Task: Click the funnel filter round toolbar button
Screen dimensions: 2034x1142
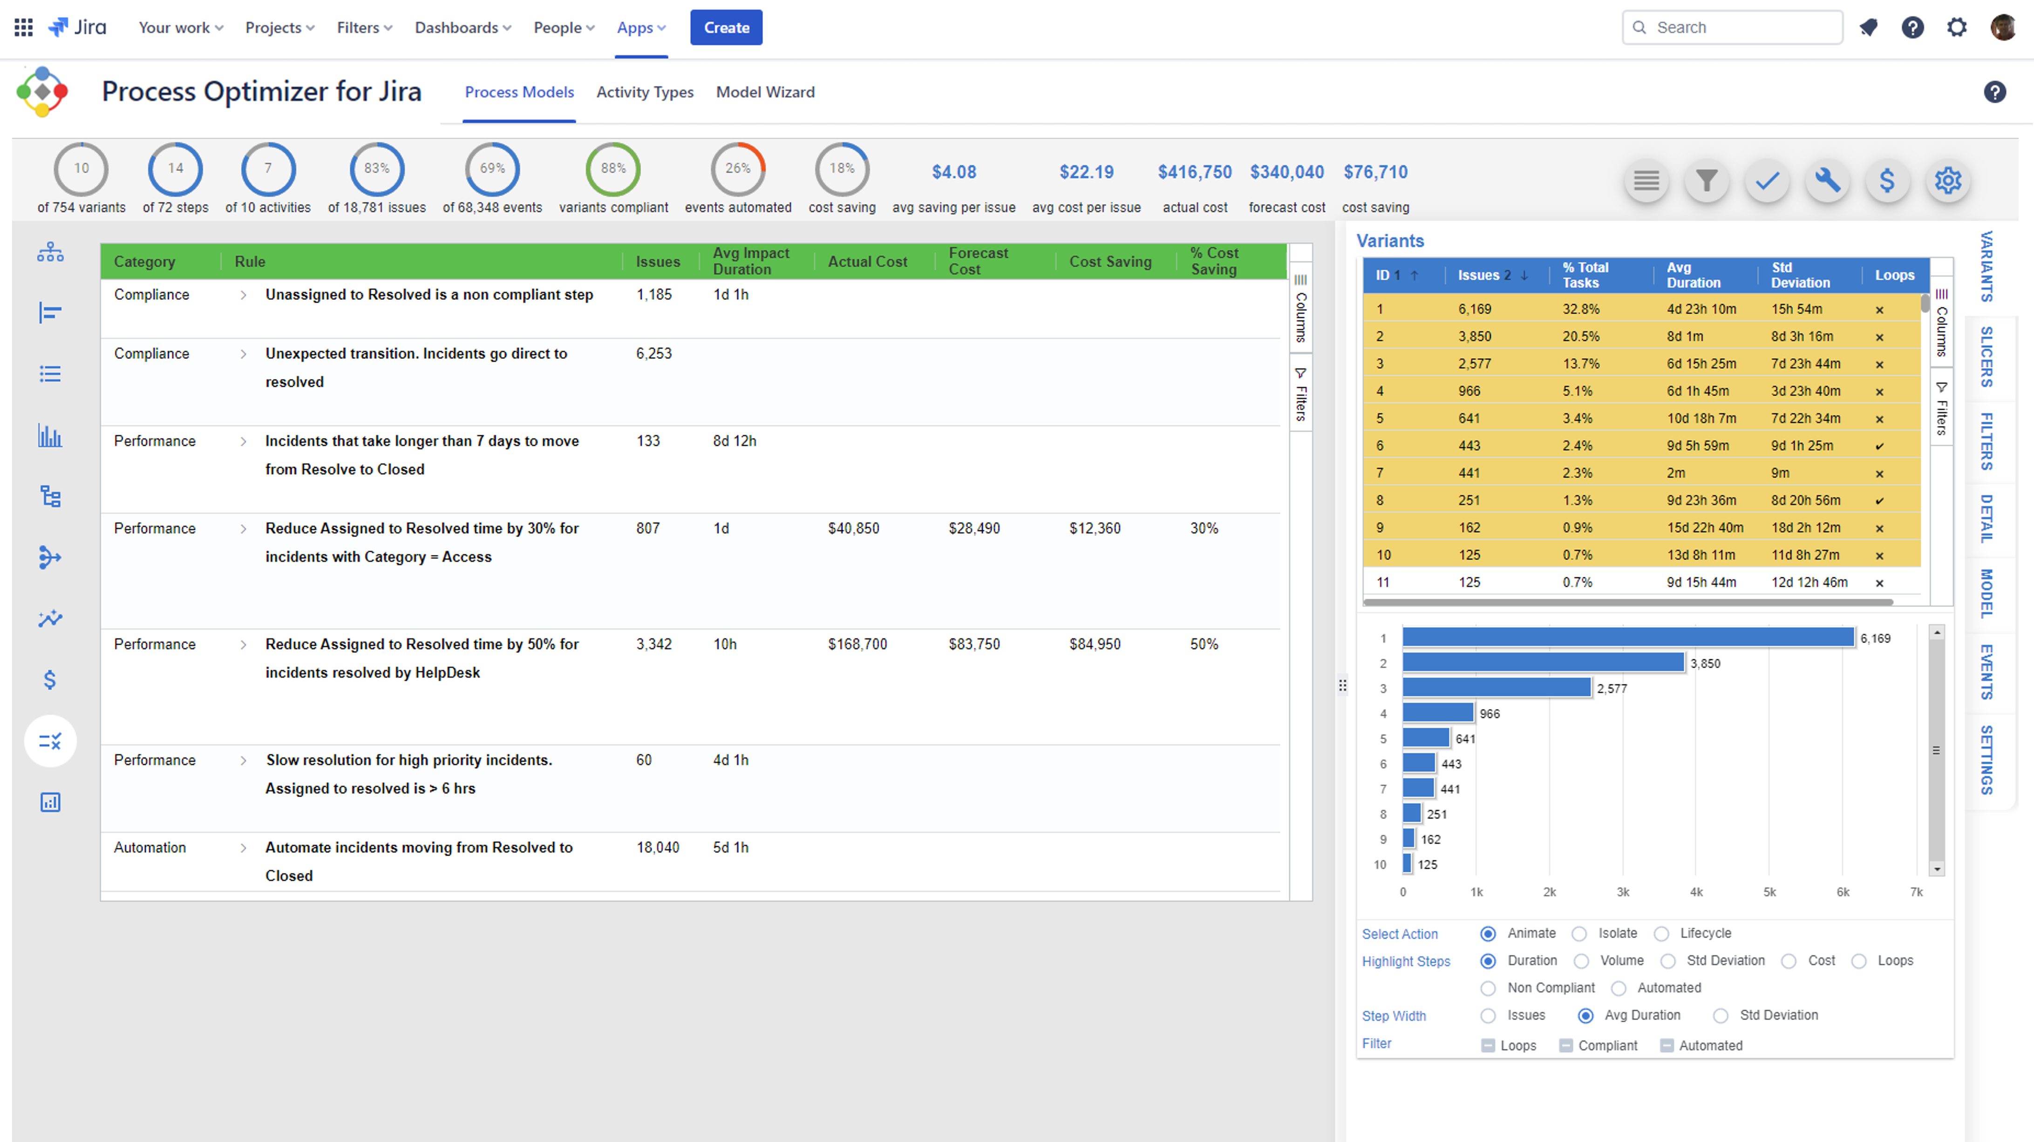Action: pos(1706,181)
